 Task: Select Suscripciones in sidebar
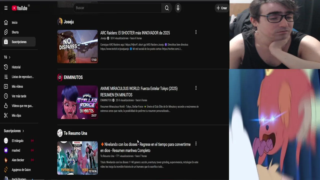(19, 42)
